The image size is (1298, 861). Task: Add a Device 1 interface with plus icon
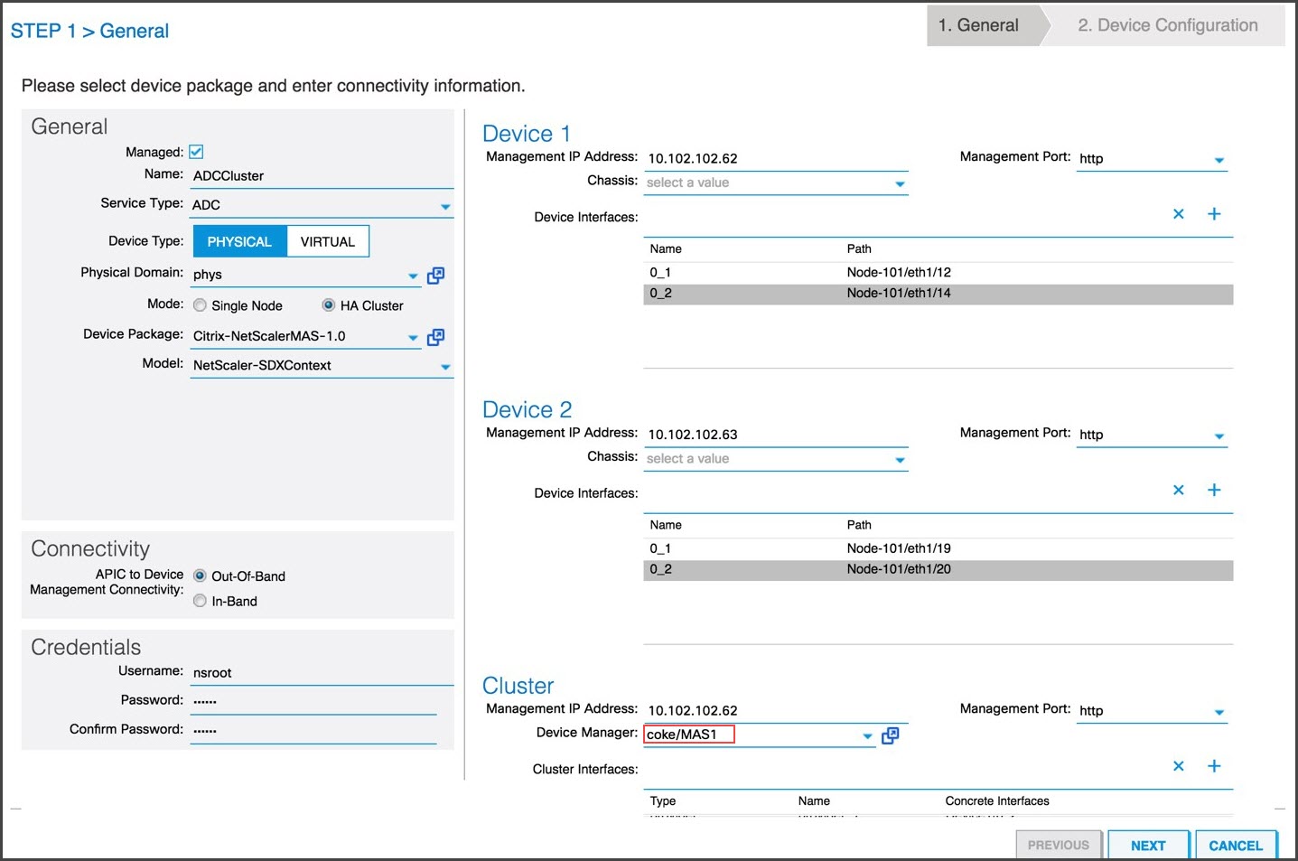tap(1214, 214)
